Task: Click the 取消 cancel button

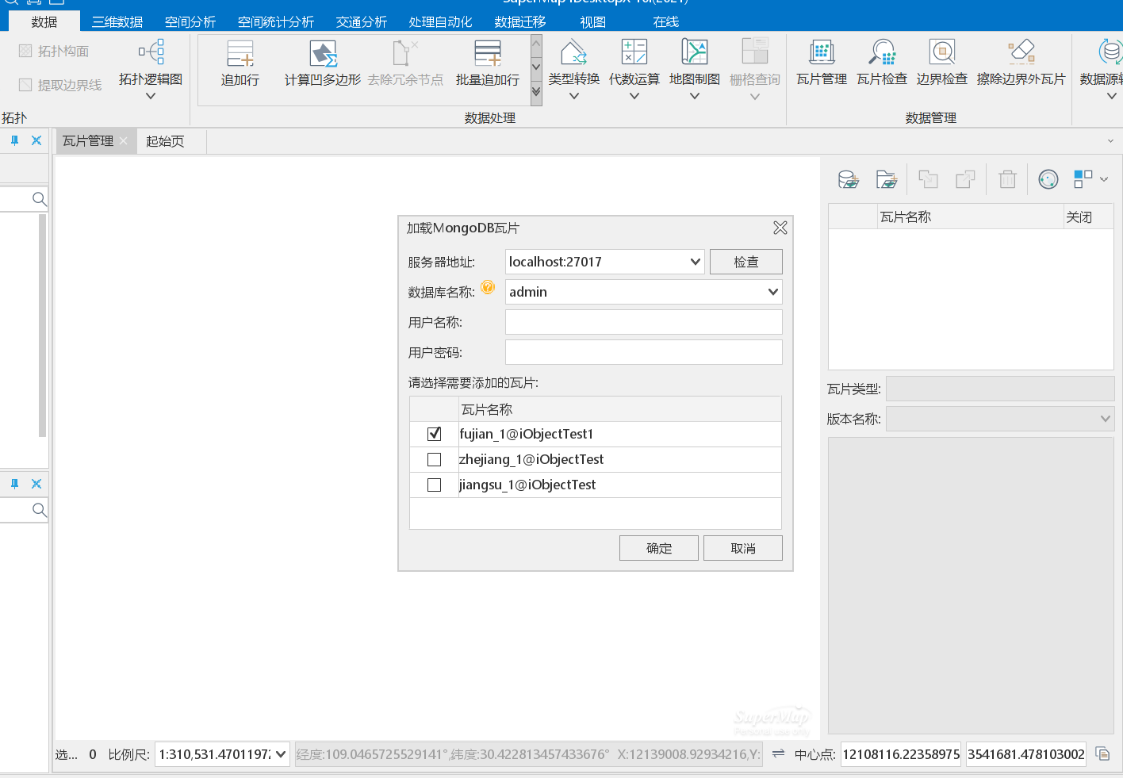Action: point(743,548)
